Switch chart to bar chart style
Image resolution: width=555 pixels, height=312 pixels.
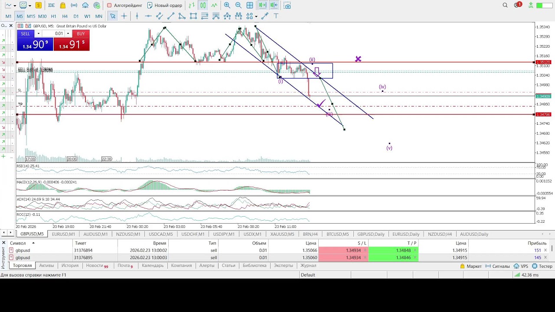[x=192, y=5]
